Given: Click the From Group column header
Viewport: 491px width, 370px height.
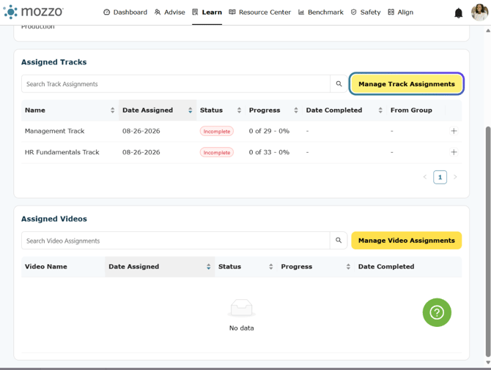Looking at the screenshot, I should [411, 110].
